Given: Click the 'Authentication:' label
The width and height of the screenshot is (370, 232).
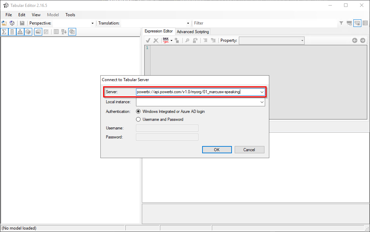Looking at the screenshot, I should point(118,112).
